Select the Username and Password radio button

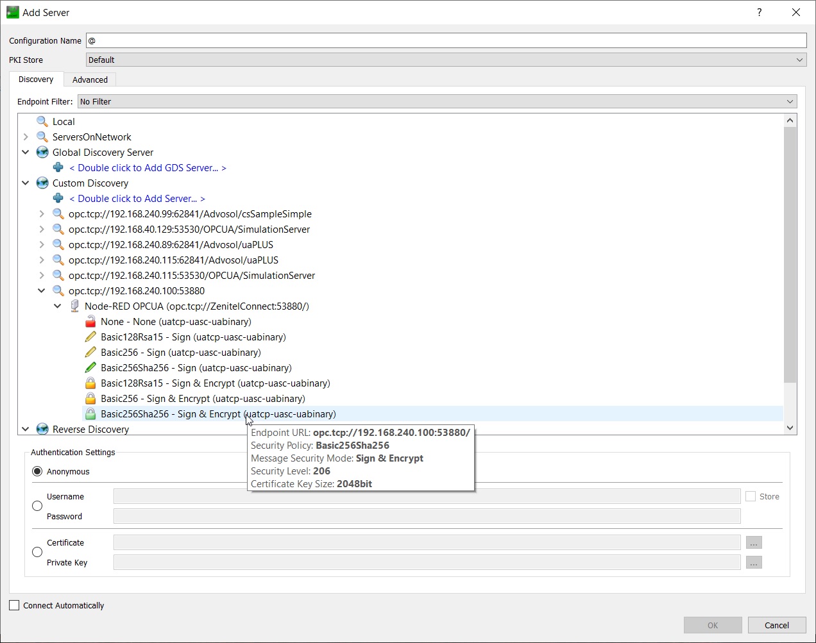point(37,506)
